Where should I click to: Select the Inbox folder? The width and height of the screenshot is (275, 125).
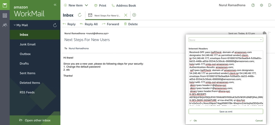(35, 34)
